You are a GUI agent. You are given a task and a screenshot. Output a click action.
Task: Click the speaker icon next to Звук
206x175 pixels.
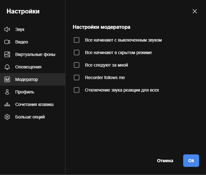(x=7, y=29)
